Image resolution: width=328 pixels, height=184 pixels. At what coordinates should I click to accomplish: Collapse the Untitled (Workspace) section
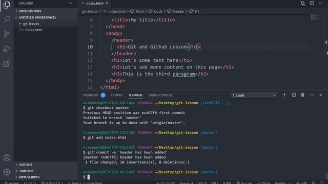pyautogui.click(x=46, y=17)
